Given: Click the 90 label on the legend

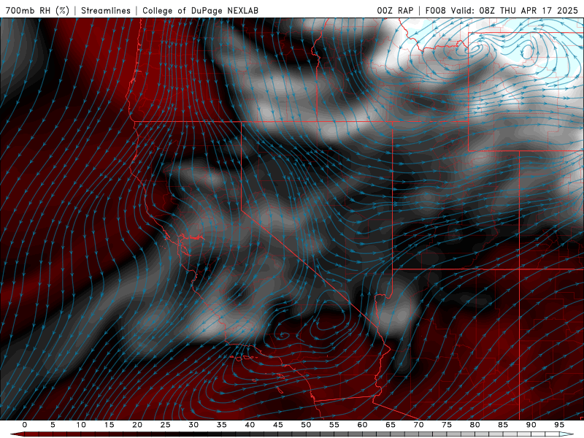Looking at the screenshot, I should tap(531, 425).
